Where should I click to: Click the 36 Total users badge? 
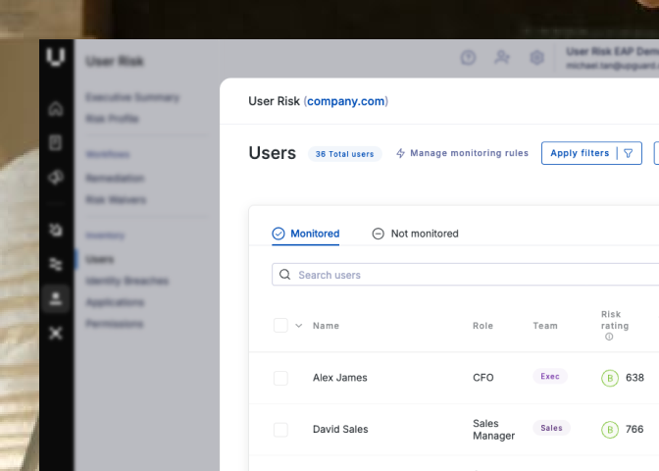coord(344,154)
